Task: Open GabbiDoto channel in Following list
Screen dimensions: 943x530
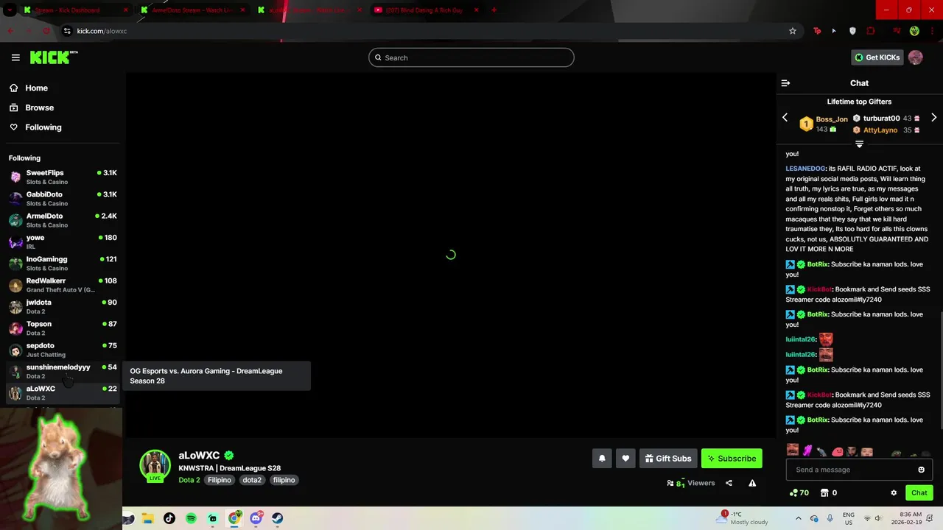Action: coord(62,198)
